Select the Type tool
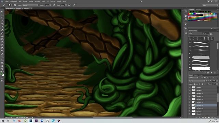 (2, 57)
